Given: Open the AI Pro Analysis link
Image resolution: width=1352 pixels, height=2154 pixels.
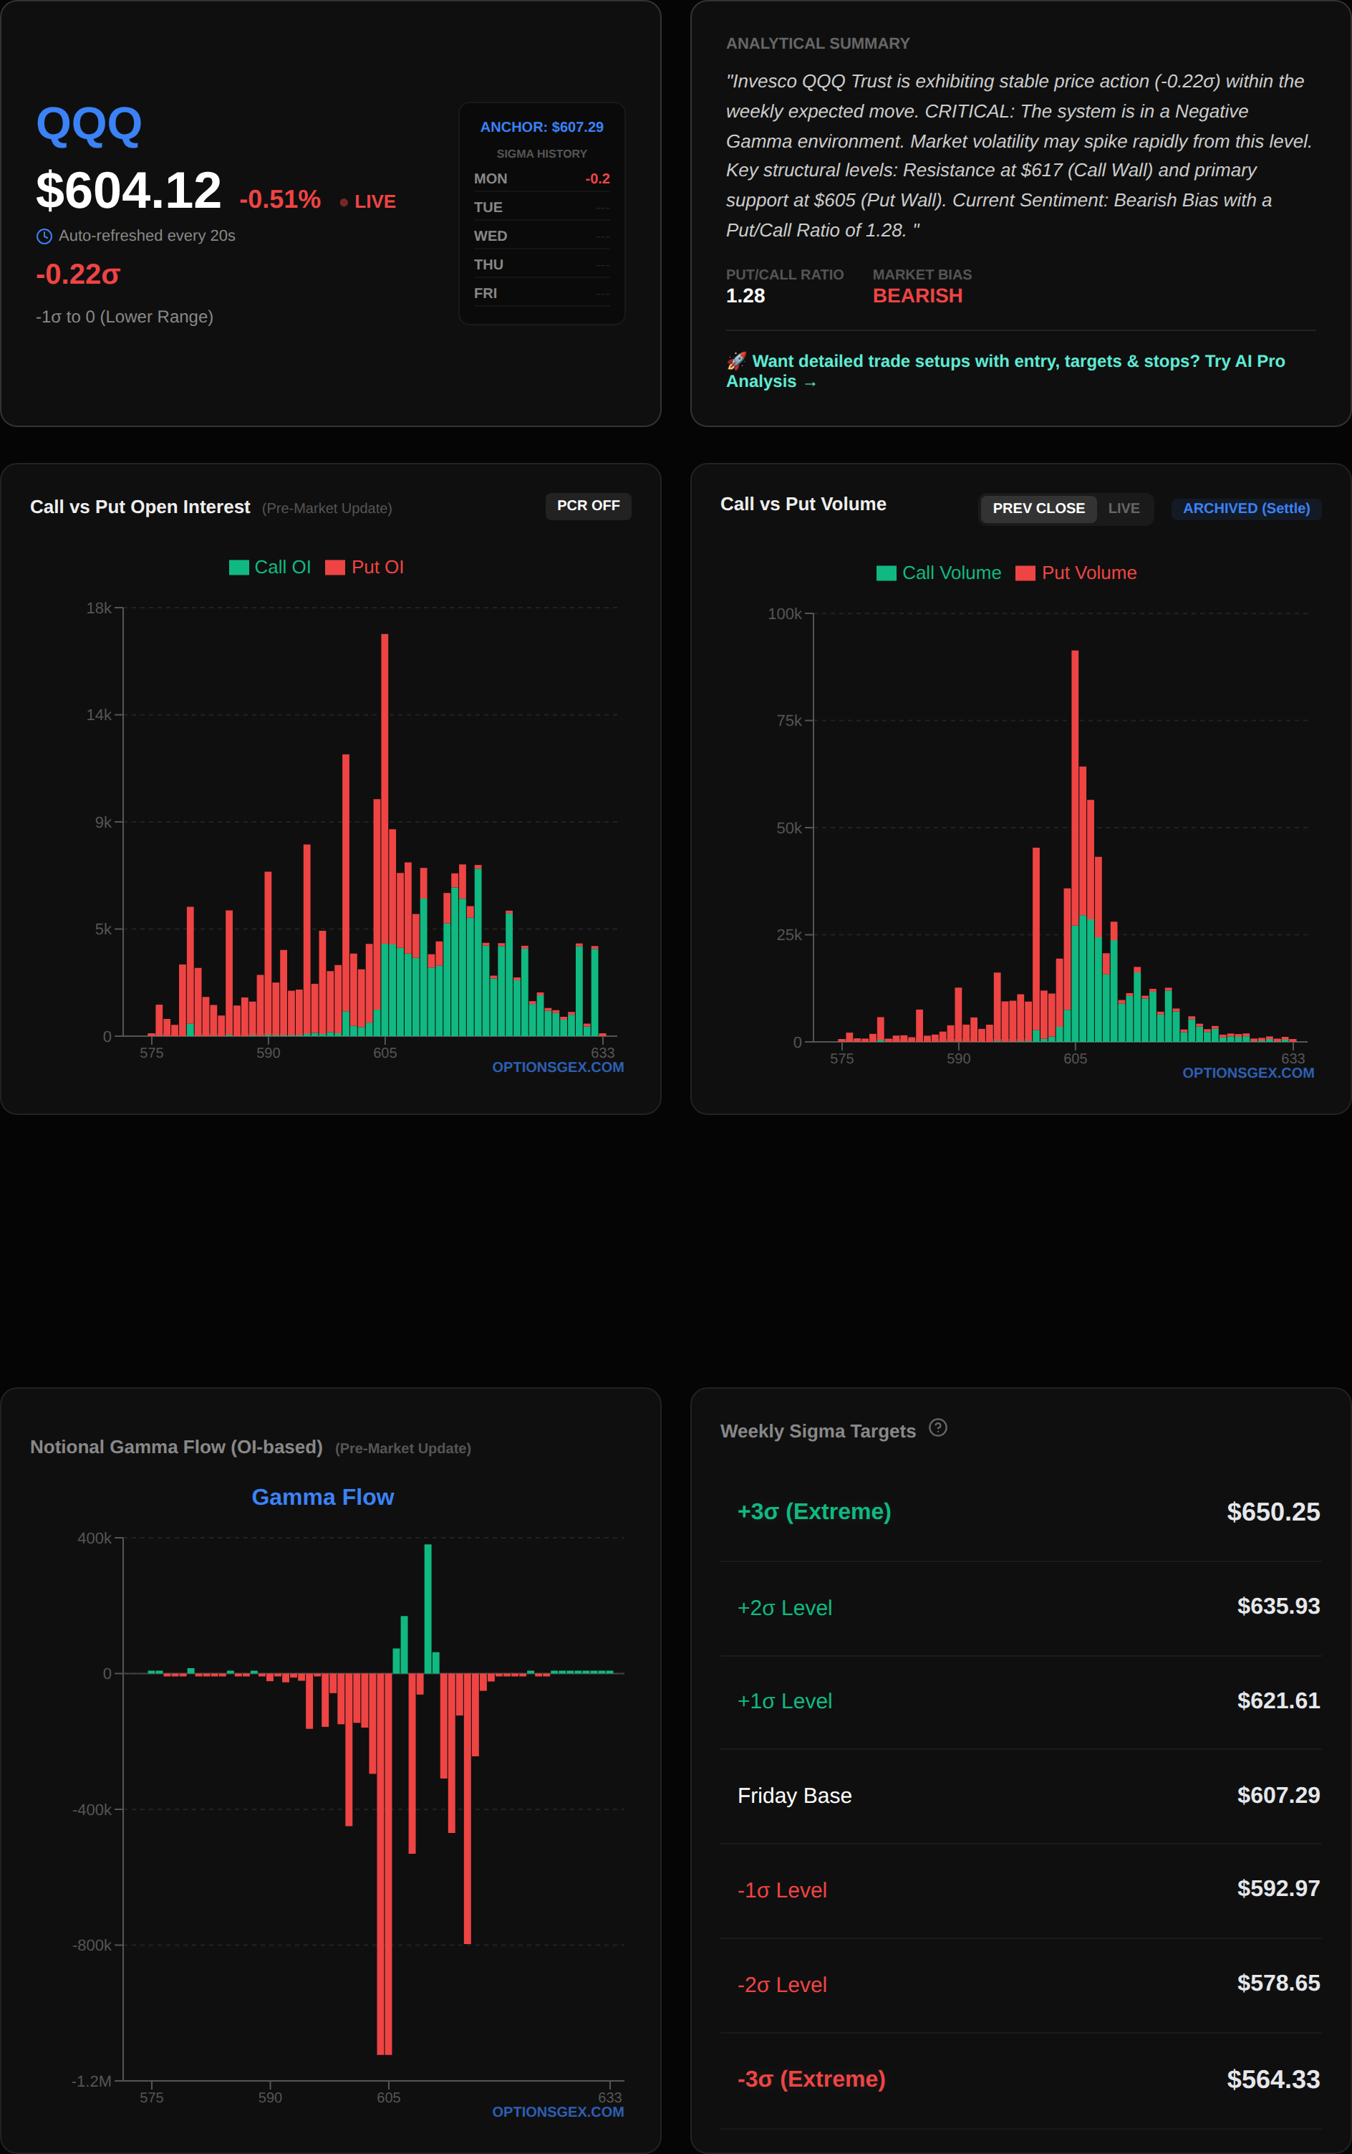Looking at the screenshot, I should [x=1005, y=371].
